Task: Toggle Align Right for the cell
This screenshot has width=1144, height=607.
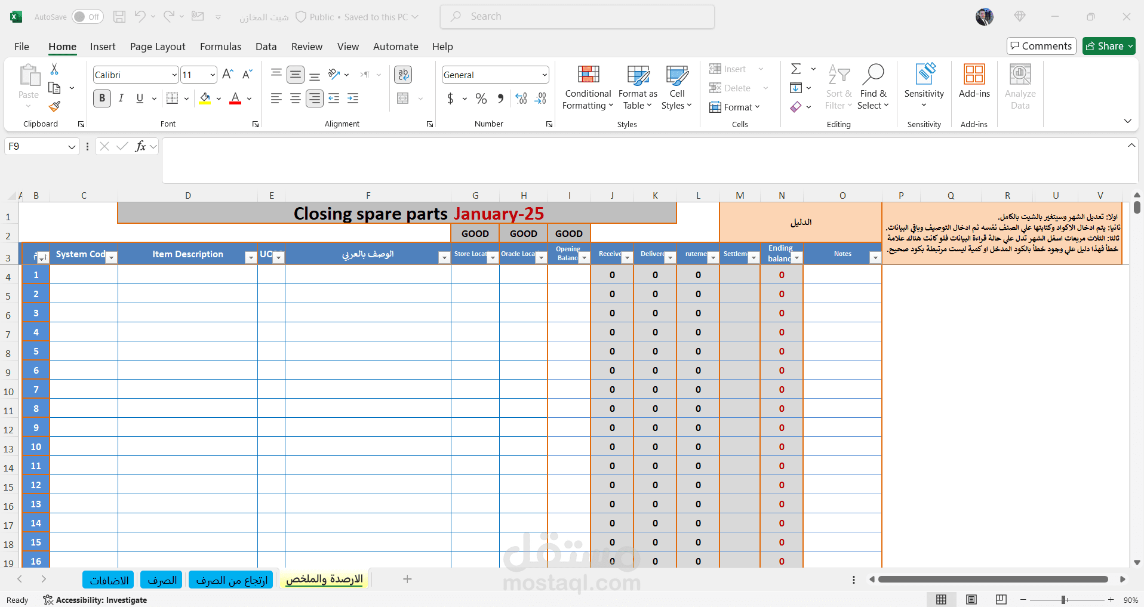Action: tap(315, 98)
